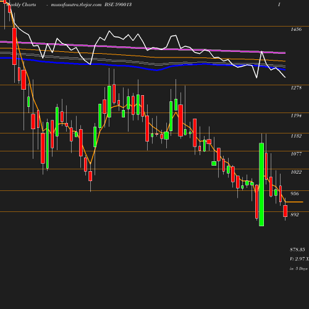
Task: Click the munafasutra website watermark text
Action: point(76,5)
